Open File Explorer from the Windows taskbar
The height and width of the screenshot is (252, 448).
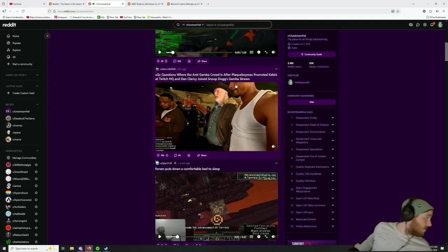tap(72, 248)
